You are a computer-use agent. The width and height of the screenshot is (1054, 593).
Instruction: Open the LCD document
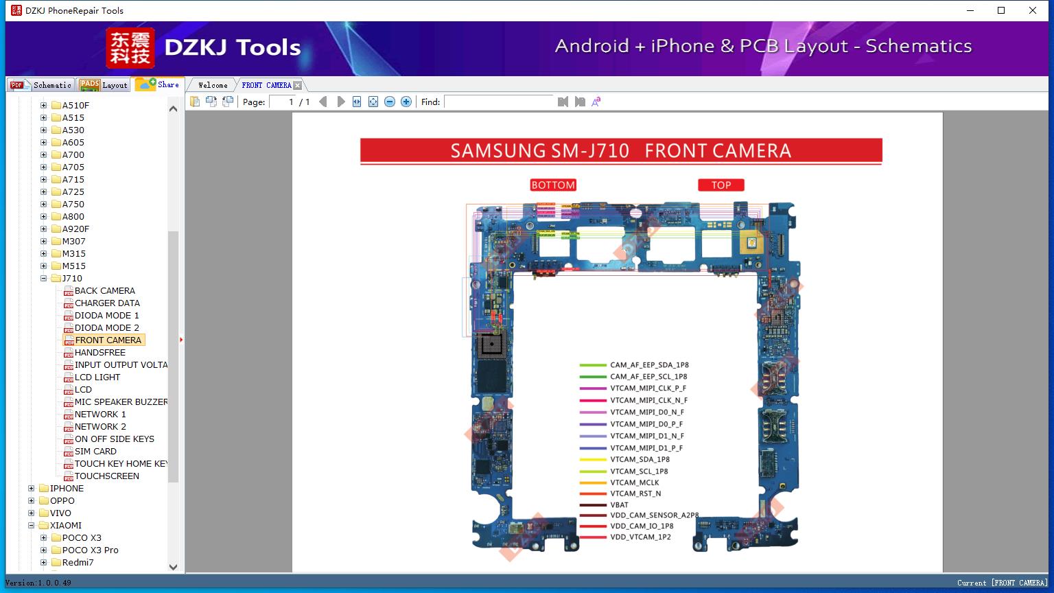pos(83,390)
